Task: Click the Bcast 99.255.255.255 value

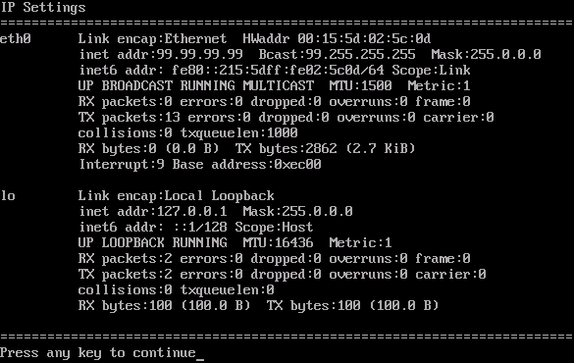Action: tap(338, 54)
